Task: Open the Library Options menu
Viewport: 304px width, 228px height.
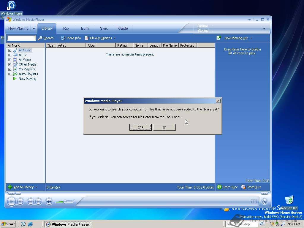Action: click(100, 38)
